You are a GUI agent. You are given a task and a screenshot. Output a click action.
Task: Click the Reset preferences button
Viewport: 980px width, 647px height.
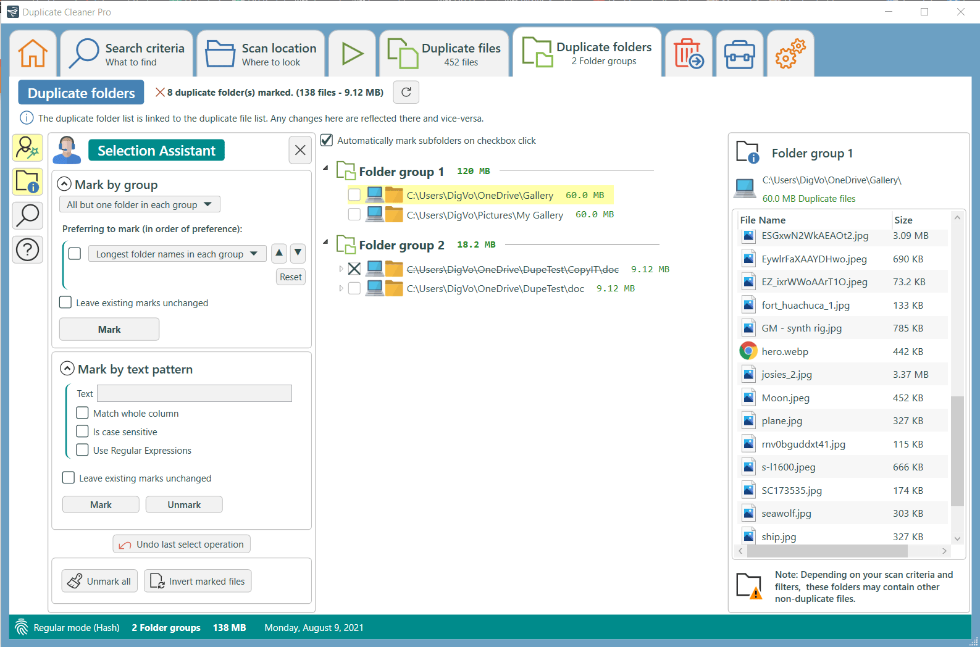291,277
